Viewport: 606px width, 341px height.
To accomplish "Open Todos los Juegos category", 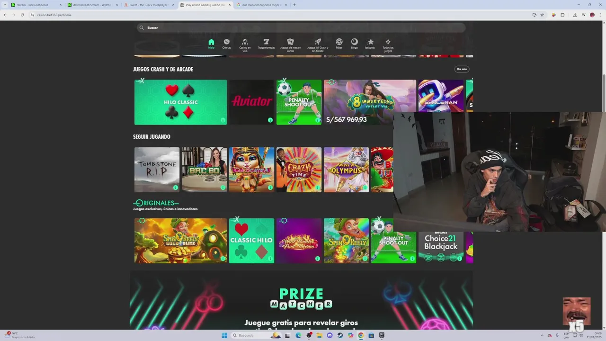I will [x=388, y=45].
